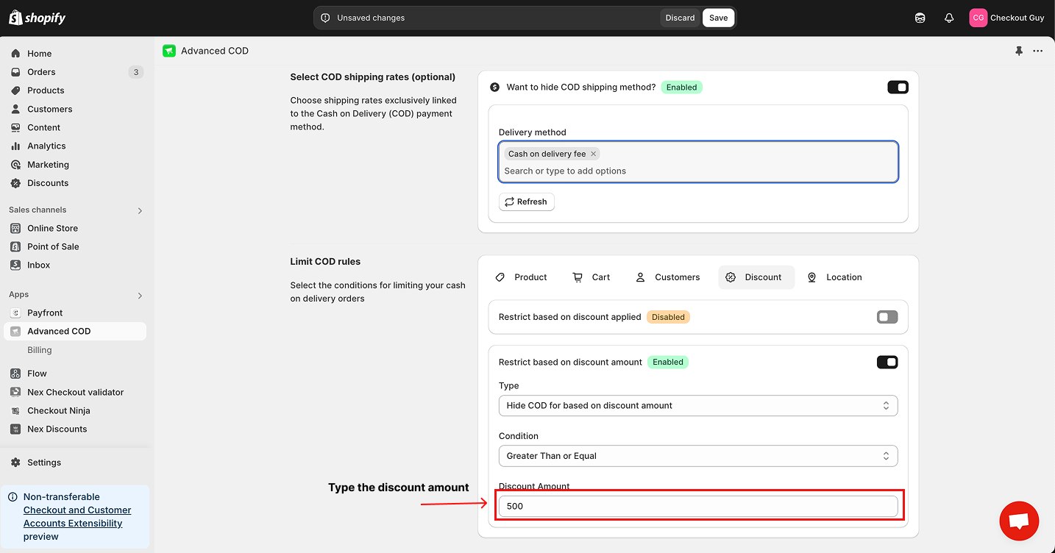Open the three-dot more actions menu

(1037, 51)
